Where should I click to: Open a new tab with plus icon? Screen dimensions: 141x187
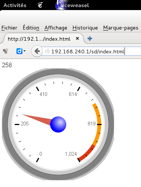[x=90, y=38]
